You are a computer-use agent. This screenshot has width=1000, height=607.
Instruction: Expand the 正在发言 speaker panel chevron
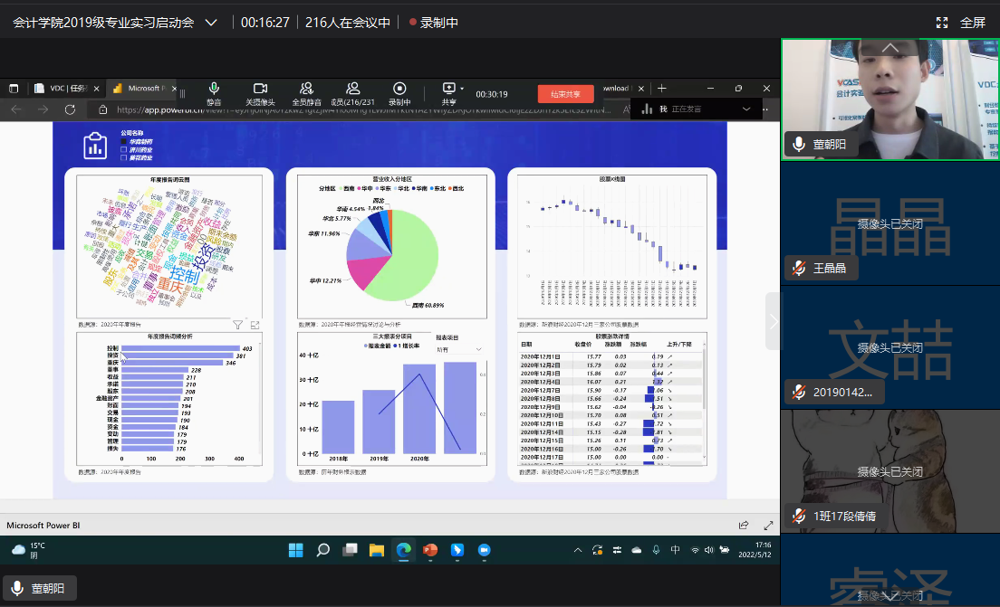coord(746,109)
